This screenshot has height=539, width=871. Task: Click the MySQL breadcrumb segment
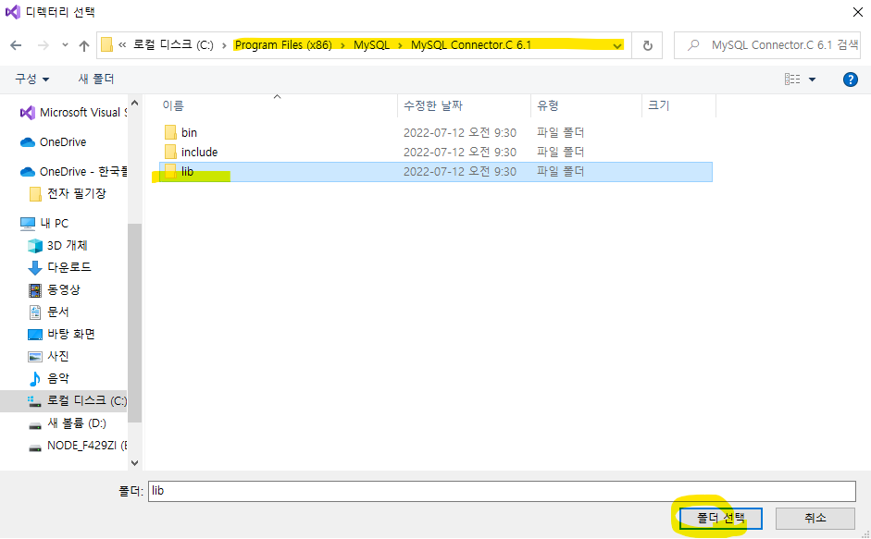click(x=371, y=45)
